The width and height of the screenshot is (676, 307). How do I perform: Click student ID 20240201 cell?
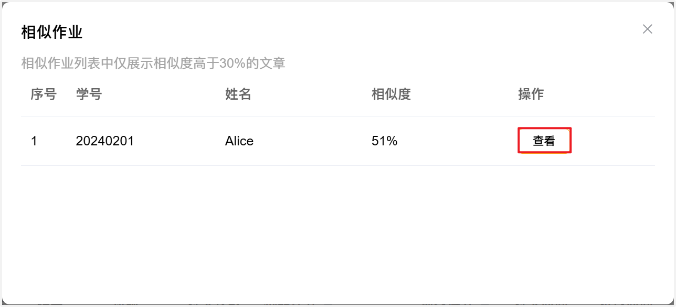tap(105, 141)
